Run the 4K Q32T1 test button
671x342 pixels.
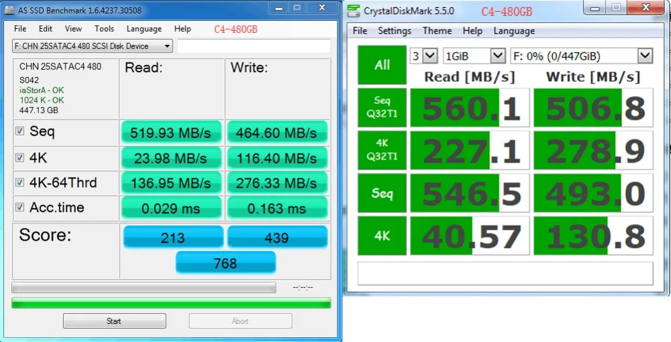(382, 150)
